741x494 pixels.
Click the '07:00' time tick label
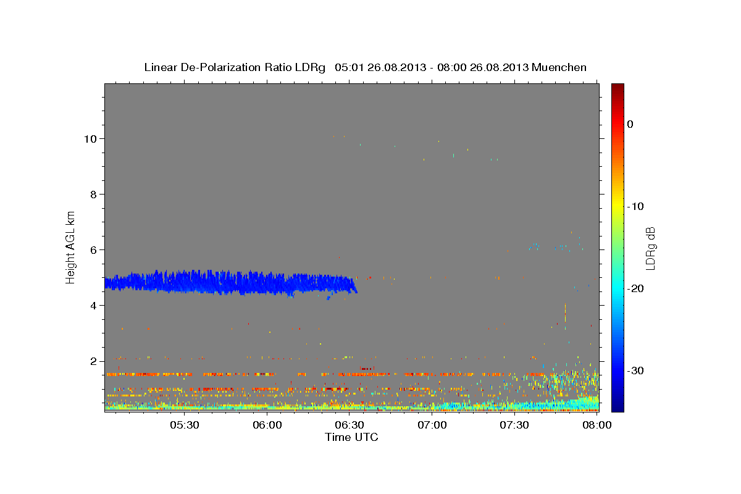(x=432, y=425)
